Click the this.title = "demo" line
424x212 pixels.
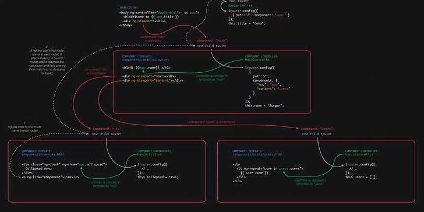coord(246,23)
